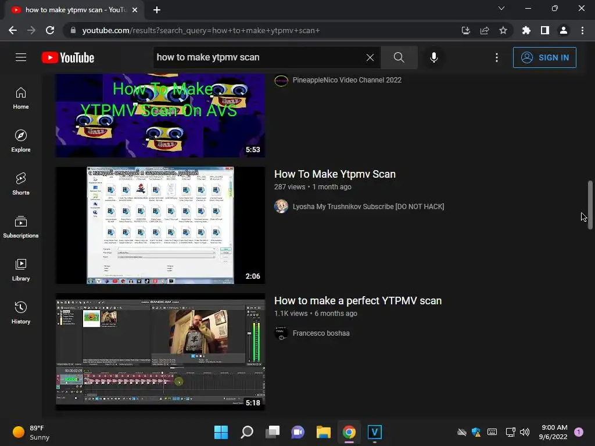Open Shorts in sidebar
This screenshot has width=595, height=446.
coord(21,184)
